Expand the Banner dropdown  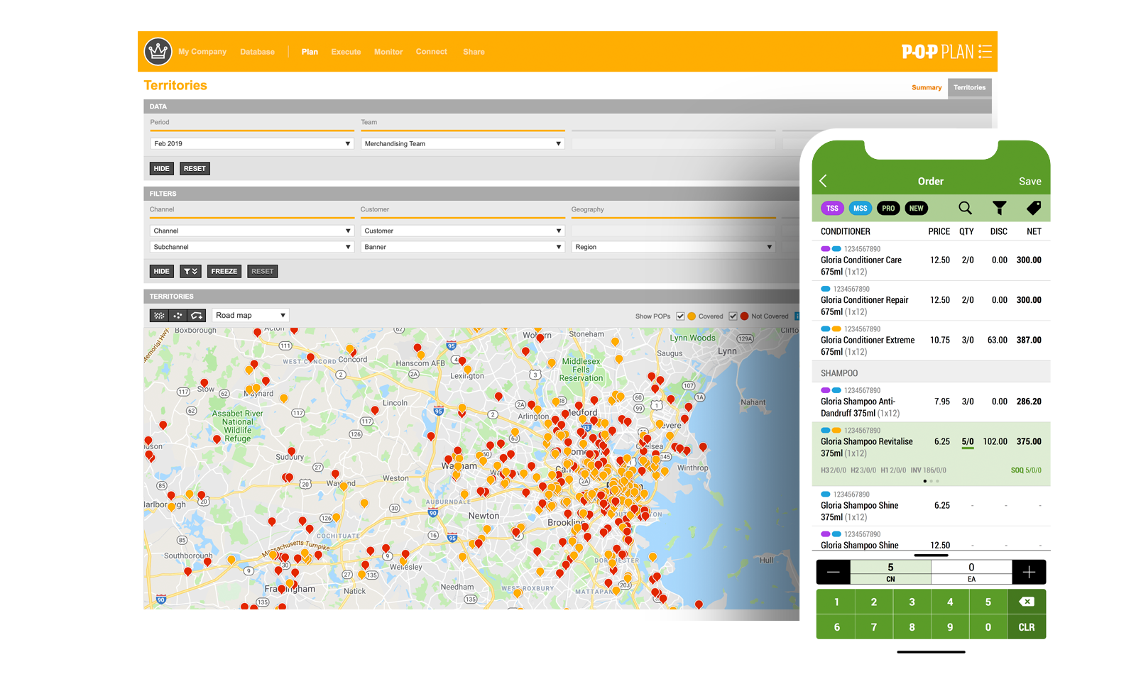point(463,247)
